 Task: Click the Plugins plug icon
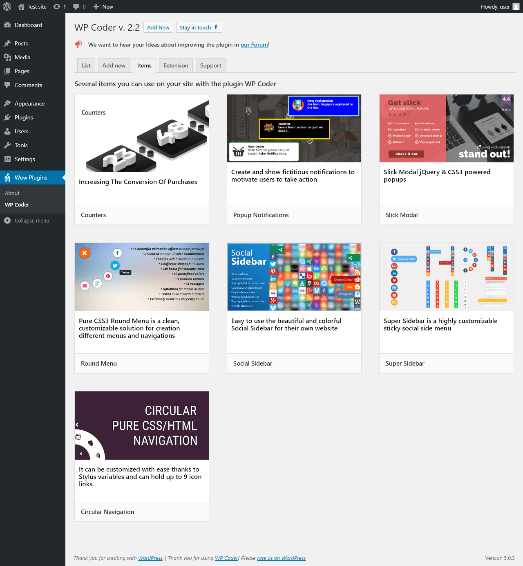pyautogui.click(x=7, y=117)
